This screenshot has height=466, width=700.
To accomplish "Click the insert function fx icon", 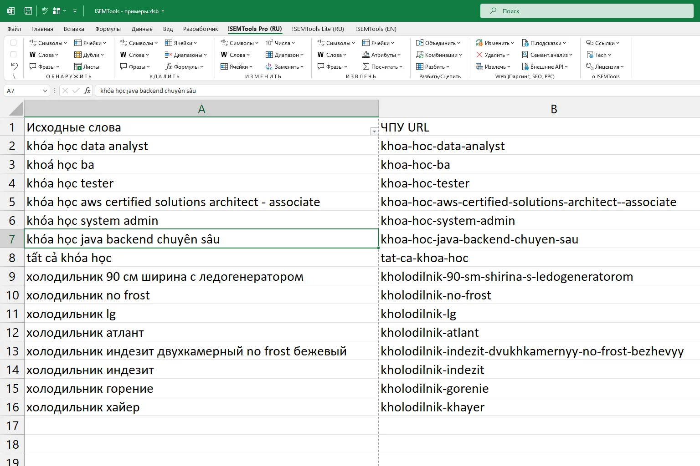I will [x=87, y=91].
